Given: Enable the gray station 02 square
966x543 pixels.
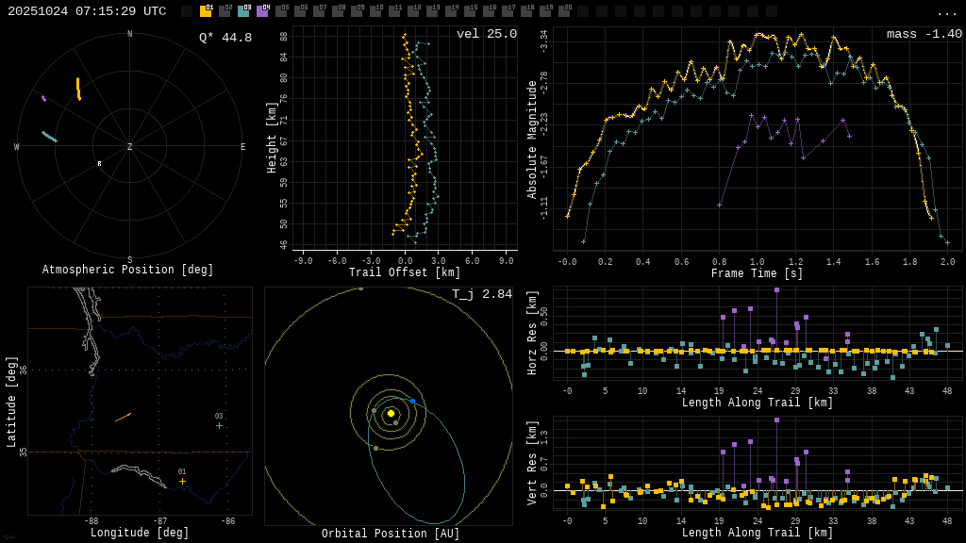Looking at the screenshot, I should [x=225, y=11].
